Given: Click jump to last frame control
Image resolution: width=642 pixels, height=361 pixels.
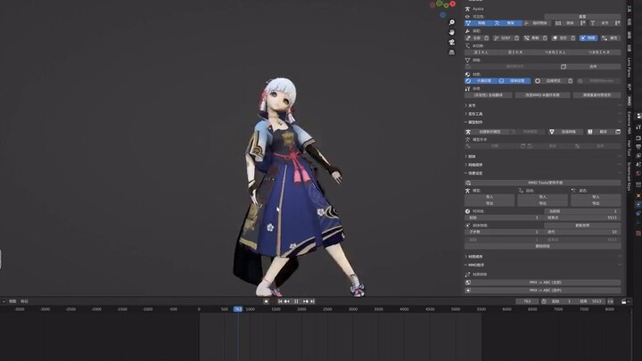Looking at the screenshot, I should pyautogui.click(x=312, y=301).
